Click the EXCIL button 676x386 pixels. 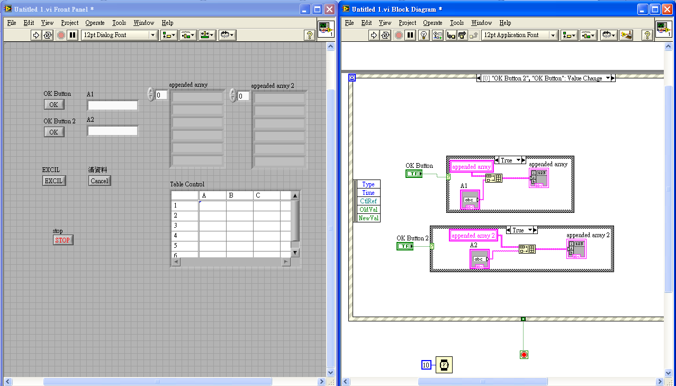[53, 181]
